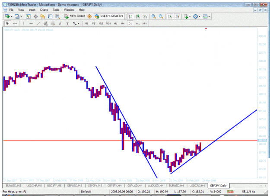Viewport: 270px width, 196px height.
Task: Select the Text 'A' tool
Action: pyautogui.click(x=60, y=23)
